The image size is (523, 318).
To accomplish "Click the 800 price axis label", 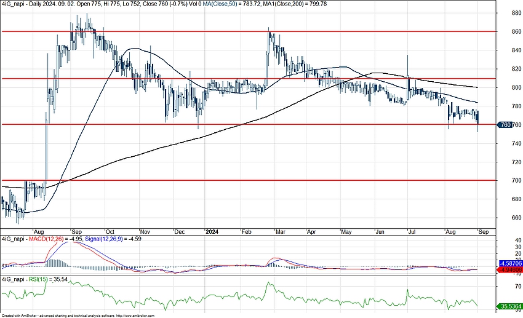I will 516,88.
